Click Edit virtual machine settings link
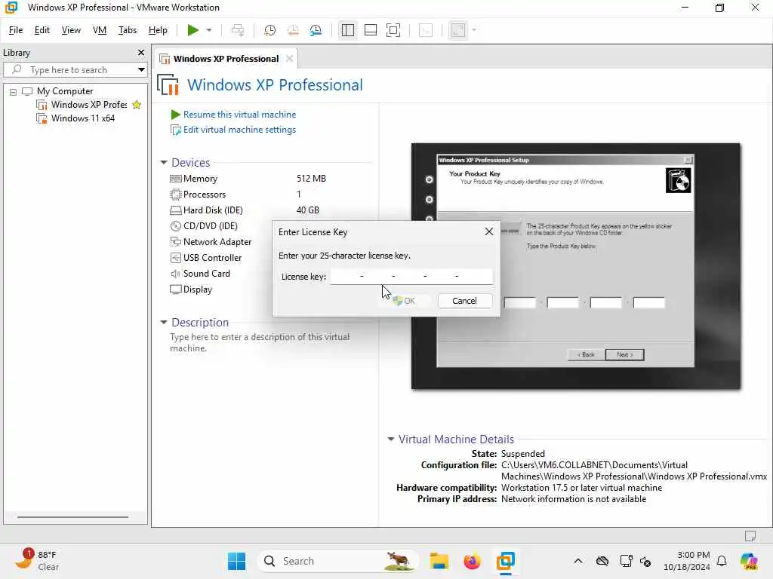 pyautogui.click(x=239, y=130)
